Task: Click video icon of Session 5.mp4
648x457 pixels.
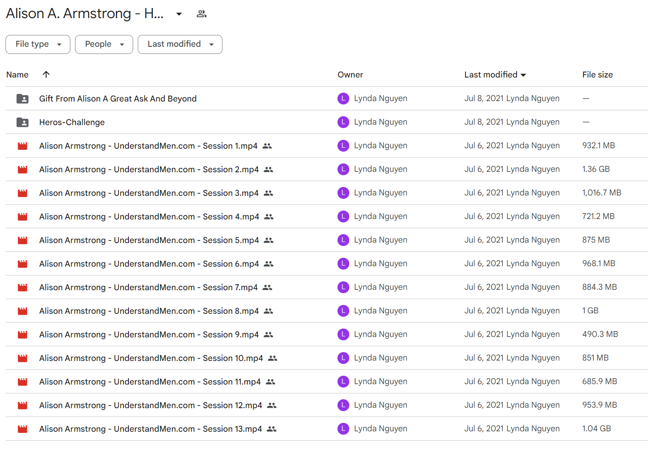Action: point(22,240)
